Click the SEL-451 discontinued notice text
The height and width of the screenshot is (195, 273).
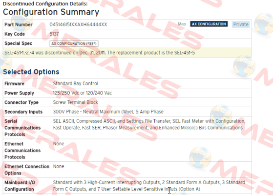pos(100,53)
